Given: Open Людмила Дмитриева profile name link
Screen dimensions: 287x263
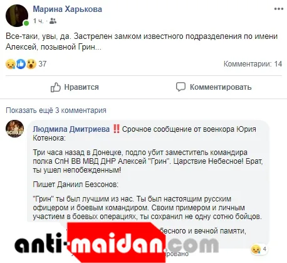Looking at the screenshot, I should [x=71, y=129].
